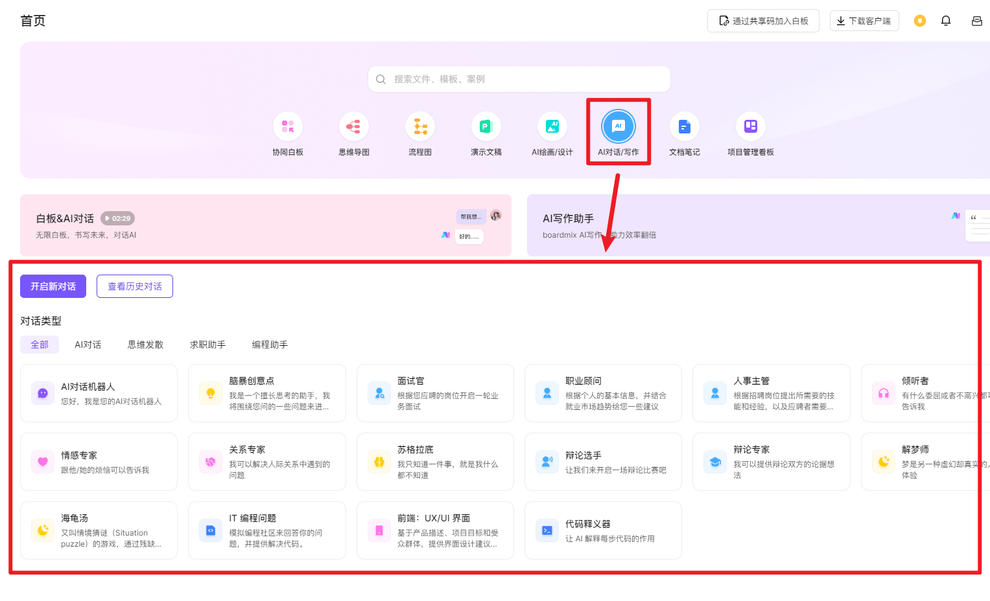990x601 pixels.
Task: Open the inbox icon at top right
Action: [976, 21]
